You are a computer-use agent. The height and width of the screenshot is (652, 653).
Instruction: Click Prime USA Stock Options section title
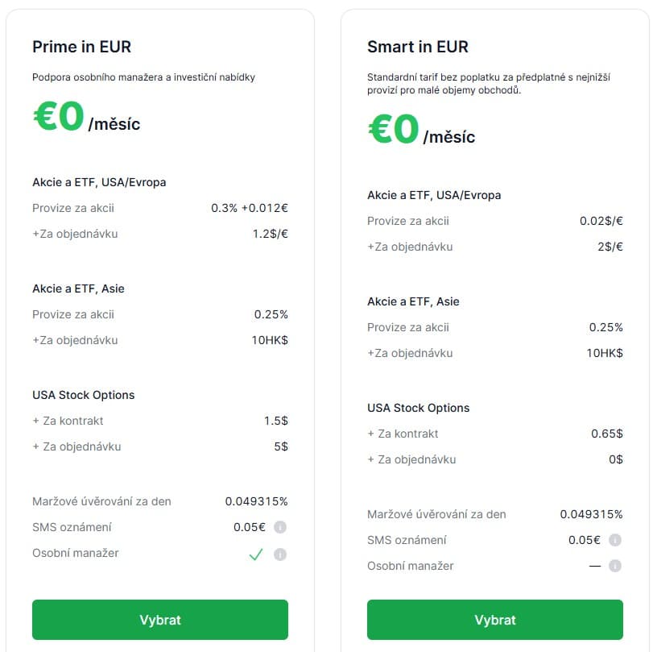(x=83, y=395)
